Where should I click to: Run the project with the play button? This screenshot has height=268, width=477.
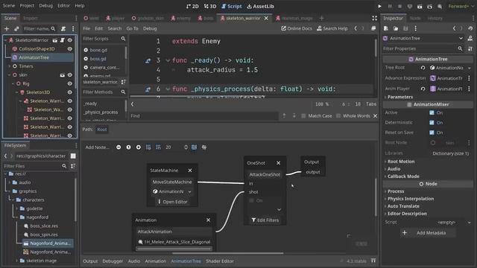coord(379,6)
